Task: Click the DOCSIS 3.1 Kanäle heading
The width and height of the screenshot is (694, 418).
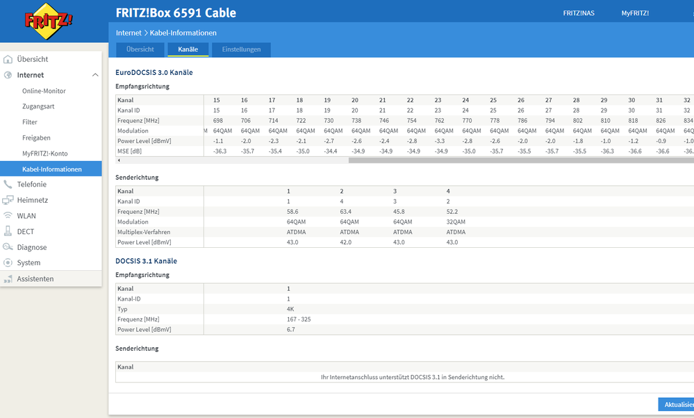Action: tap(146, 261)
